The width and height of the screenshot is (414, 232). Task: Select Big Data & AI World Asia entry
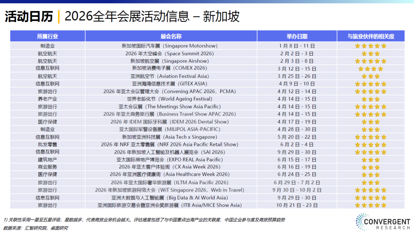pos(169,198)
